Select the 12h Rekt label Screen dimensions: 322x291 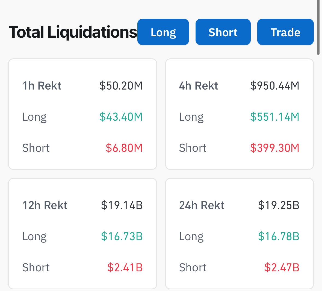coord(45,205)
